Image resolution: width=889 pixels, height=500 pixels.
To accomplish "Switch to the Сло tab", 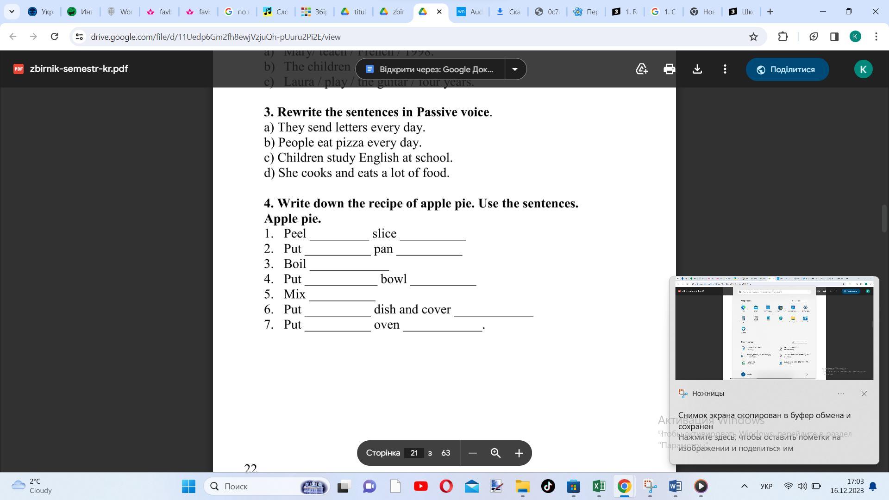I will [x=276, y=12].
